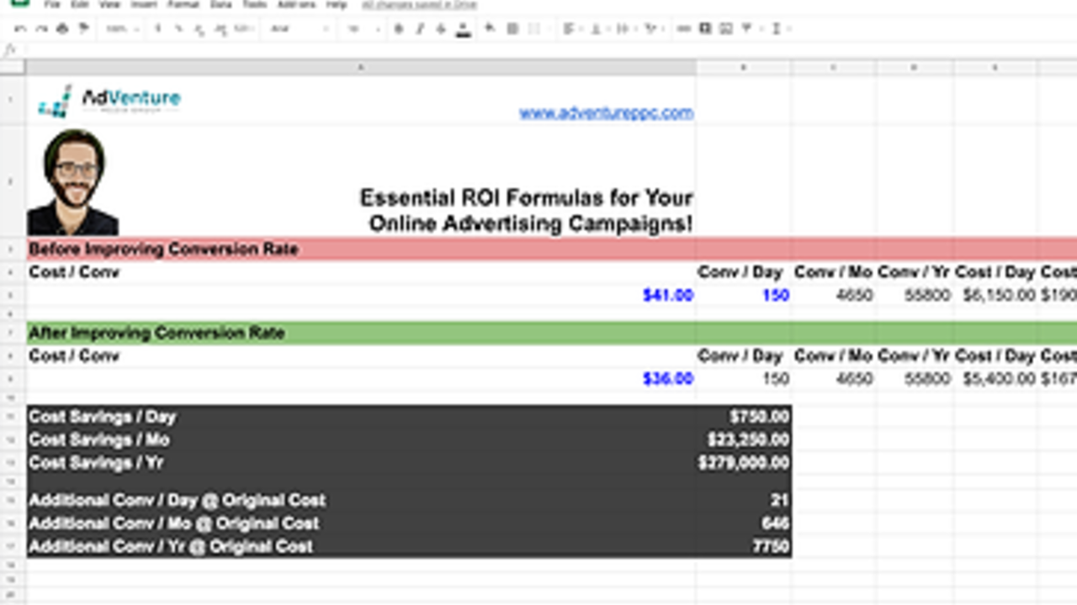This screenshot has width=1077, height=605.
Task: Open the File menu
Action: (51, 5)
